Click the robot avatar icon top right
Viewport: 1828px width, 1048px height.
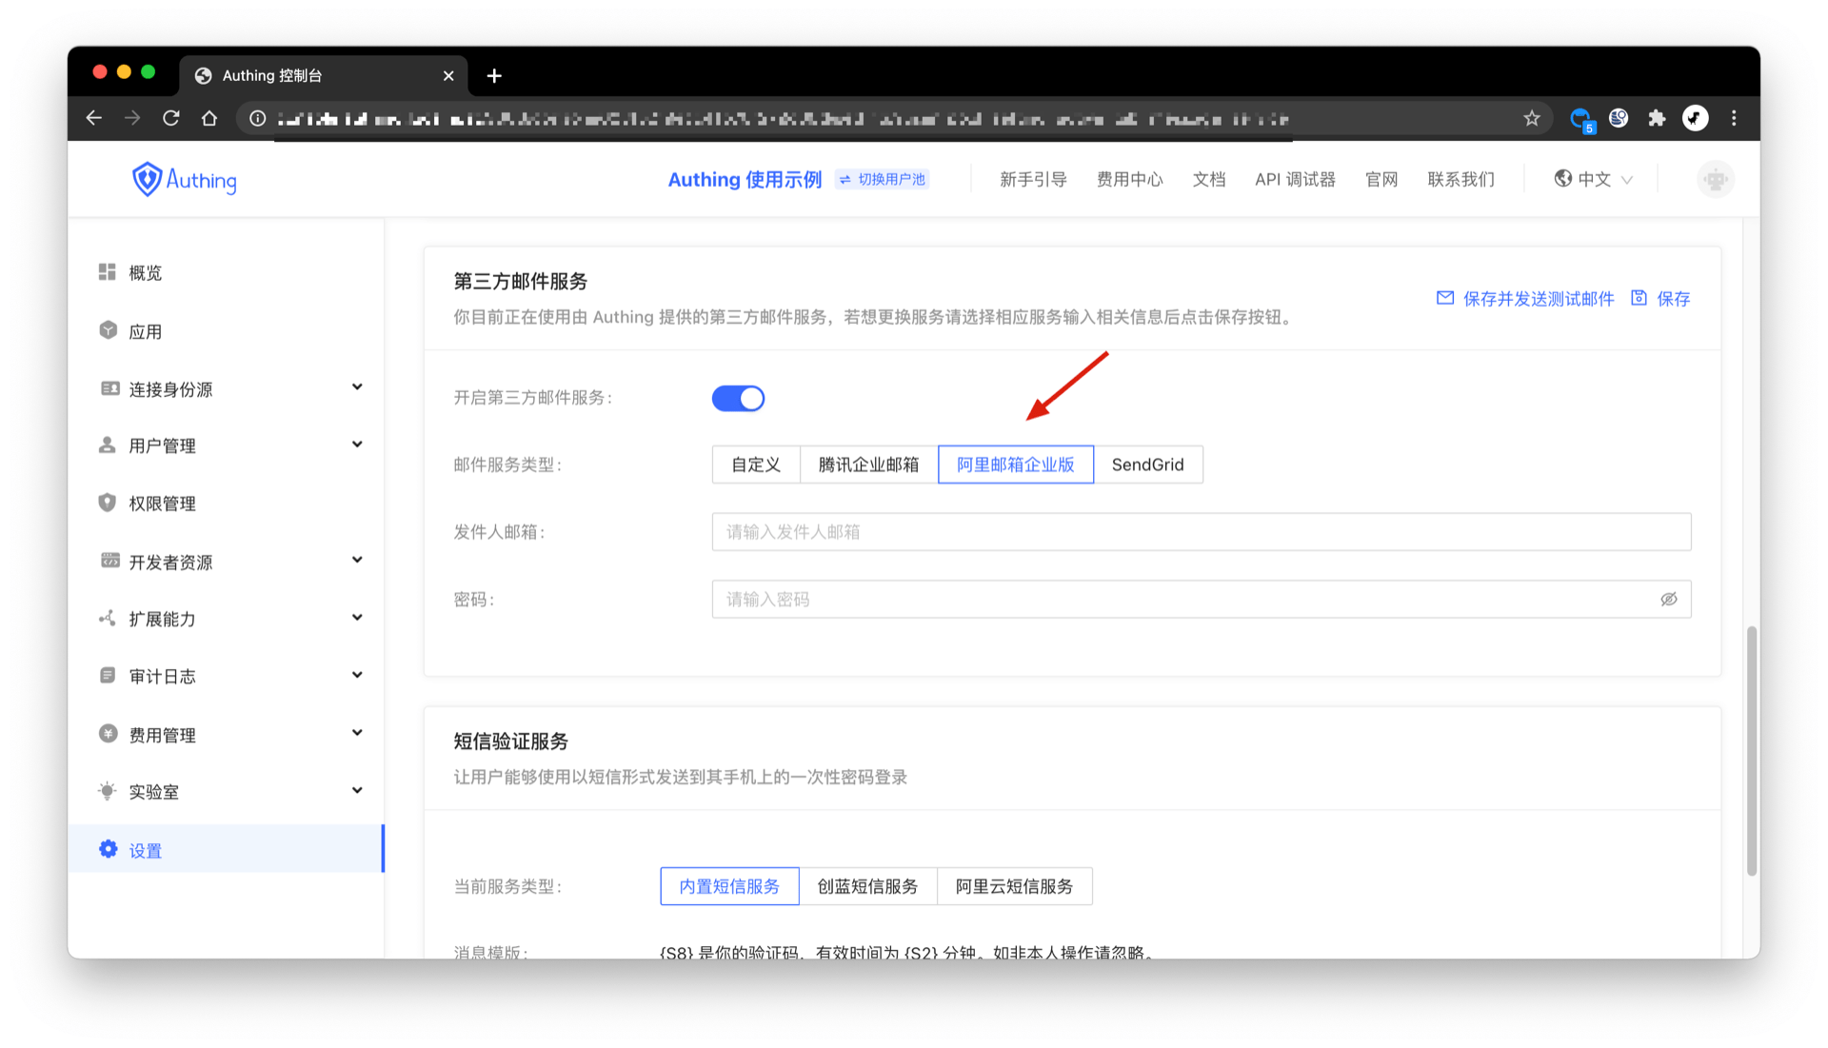click(x=1715, y=179)
